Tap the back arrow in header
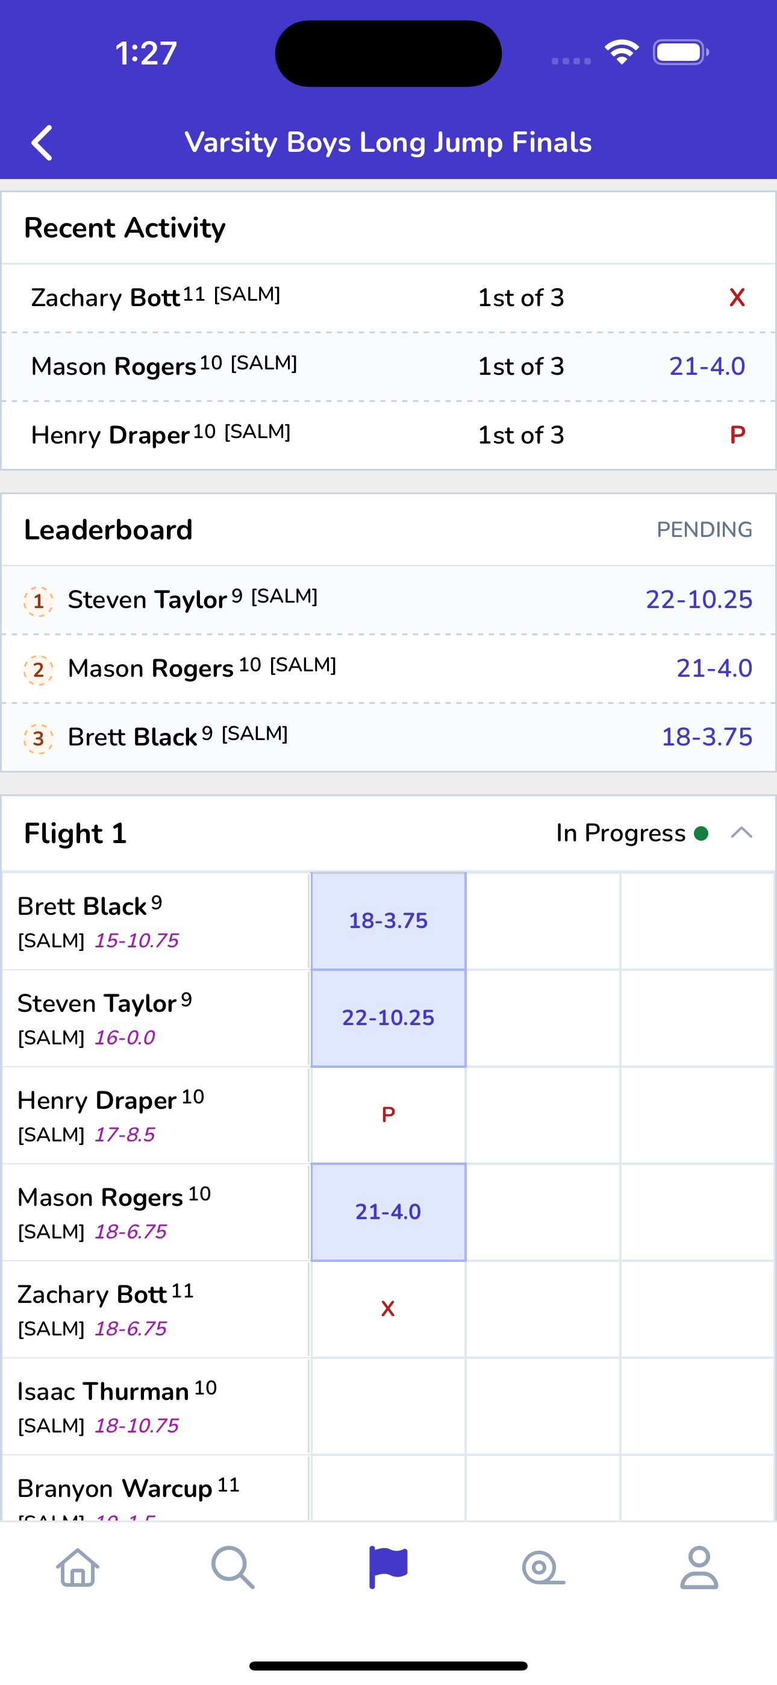Screen dimensions: 777x1685 coord(43,143)
